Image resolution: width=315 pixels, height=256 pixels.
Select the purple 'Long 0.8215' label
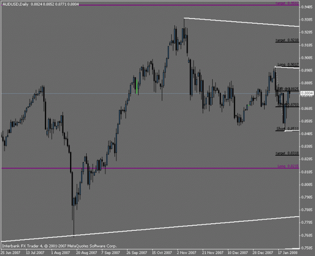coord(288,166)
